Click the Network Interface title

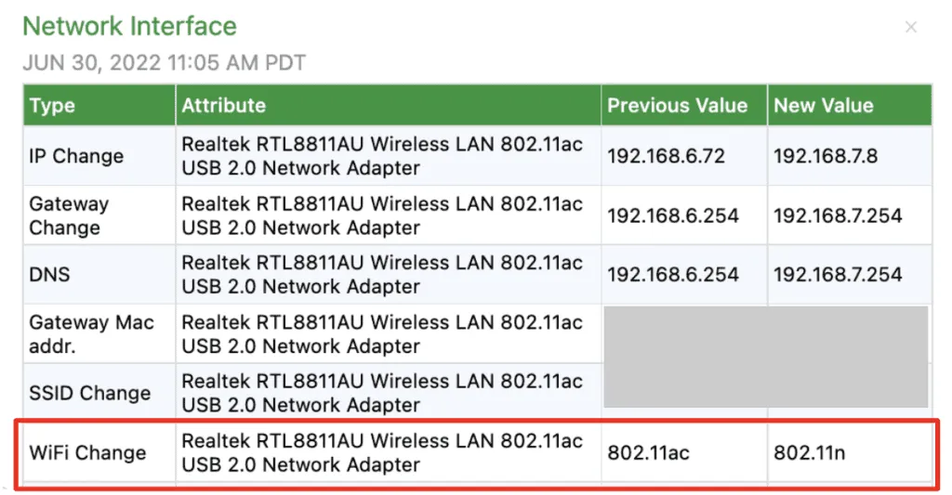point(129,26)
